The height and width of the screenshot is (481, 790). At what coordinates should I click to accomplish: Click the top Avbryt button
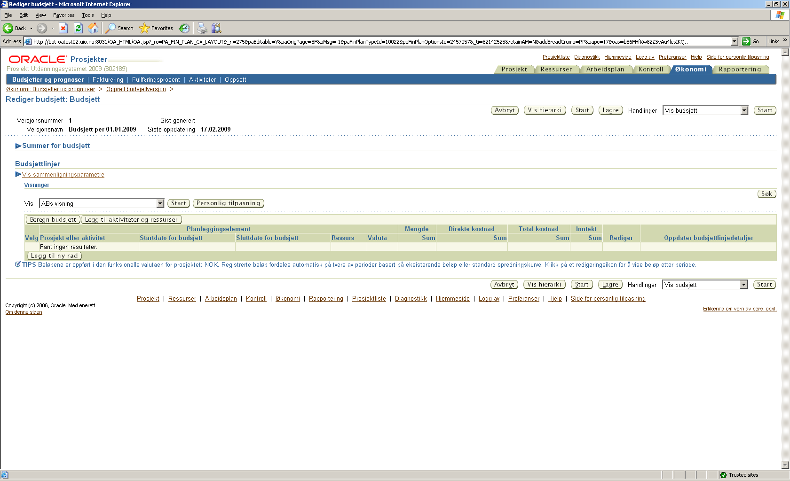click(505, 110)
